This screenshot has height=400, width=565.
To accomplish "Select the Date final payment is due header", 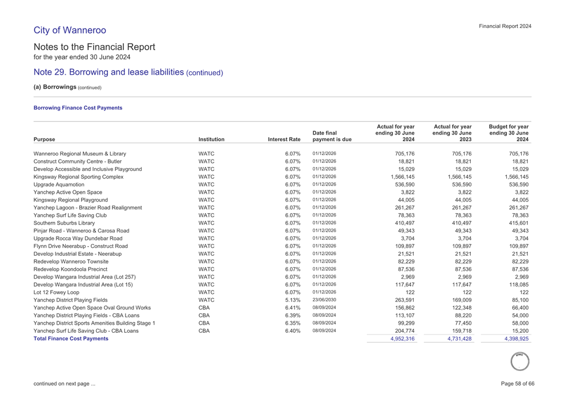I will coord(332,136).
